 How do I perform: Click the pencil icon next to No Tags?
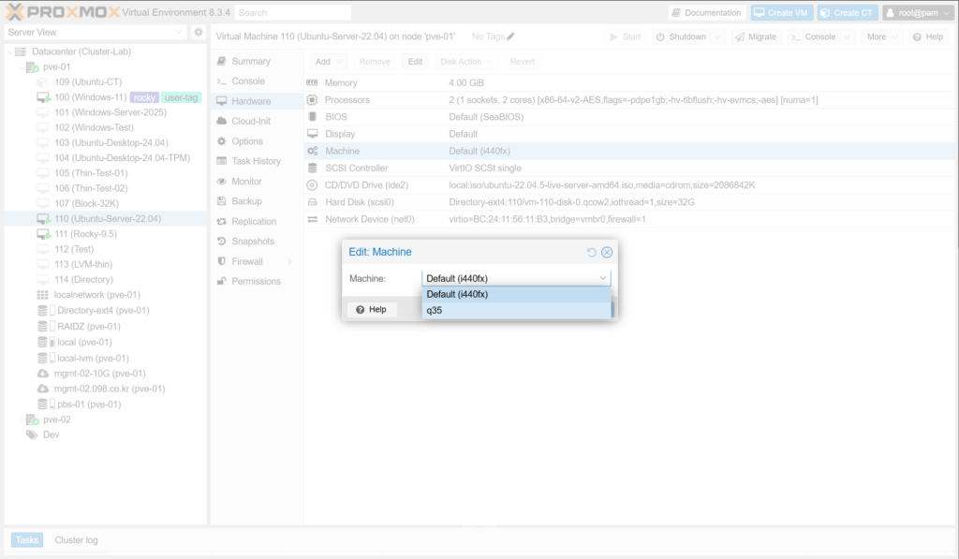click(510, 37)
